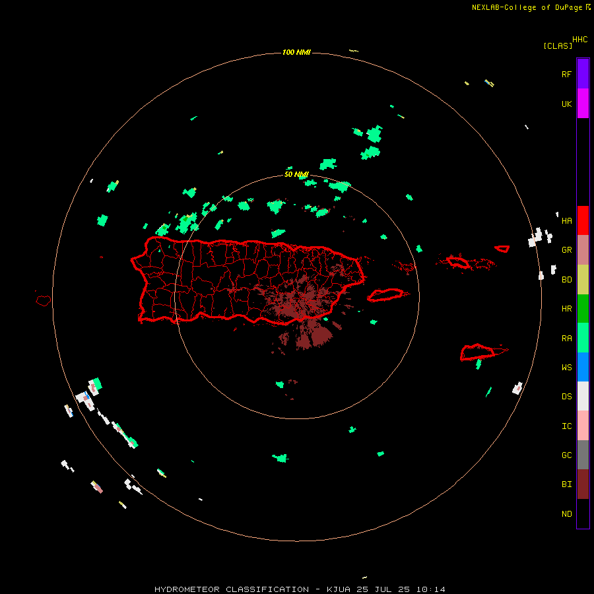Image resolution: width=594 pixels, height=594 pixels.
Task: Click the ND legend label
Action: tap(566, 513)
